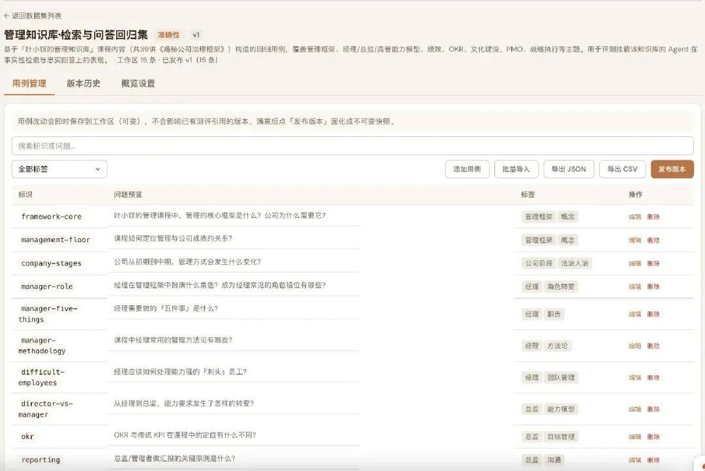Image resolution: width=705 pixels, height=471 pixels.
Task: Click the 发布版本 button
Action: tap(672, 170)
